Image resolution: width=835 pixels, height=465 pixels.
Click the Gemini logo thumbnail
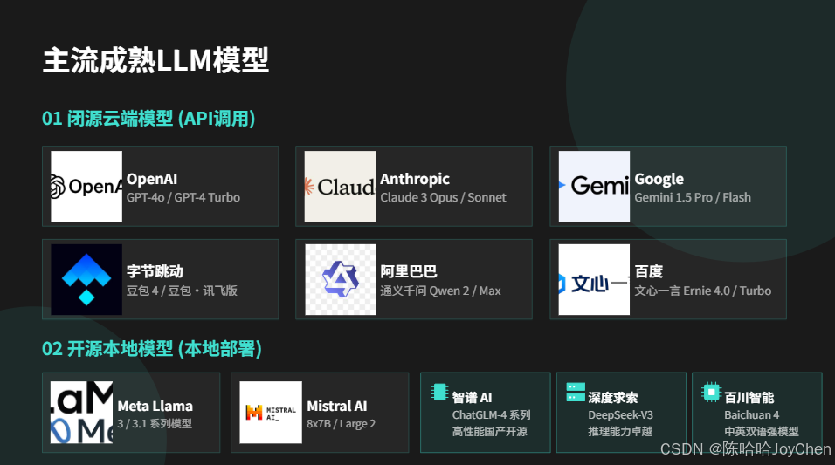click(594, 186)
